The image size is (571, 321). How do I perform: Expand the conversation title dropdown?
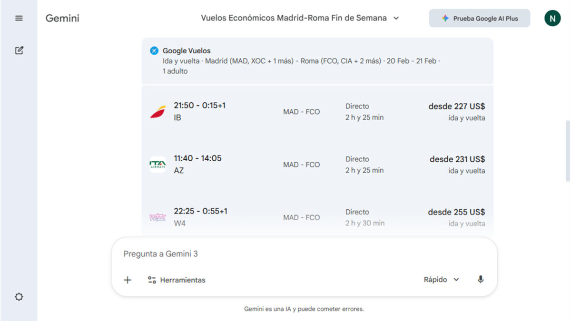pyautogui.click(x=396, y=18)
